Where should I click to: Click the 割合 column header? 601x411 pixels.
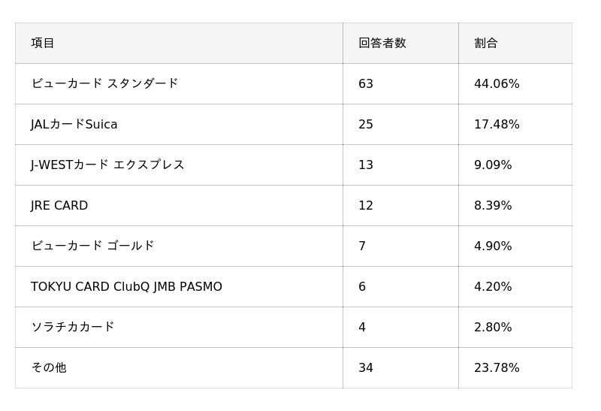point(485,43)
